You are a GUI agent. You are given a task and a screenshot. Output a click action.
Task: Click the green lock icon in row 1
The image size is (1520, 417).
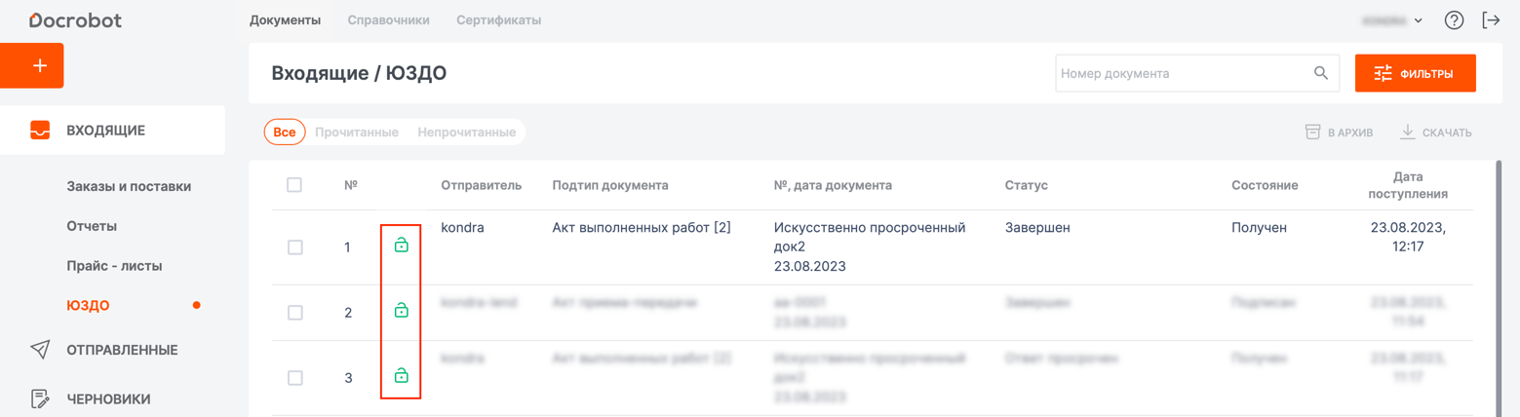point(401,246)
